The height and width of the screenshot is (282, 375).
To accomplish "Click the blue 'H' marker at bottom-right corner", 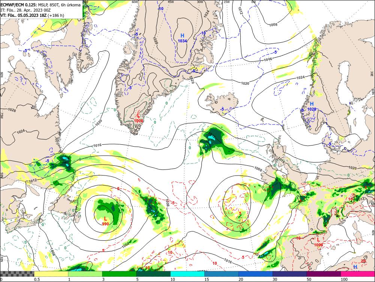I will [355, 267].
